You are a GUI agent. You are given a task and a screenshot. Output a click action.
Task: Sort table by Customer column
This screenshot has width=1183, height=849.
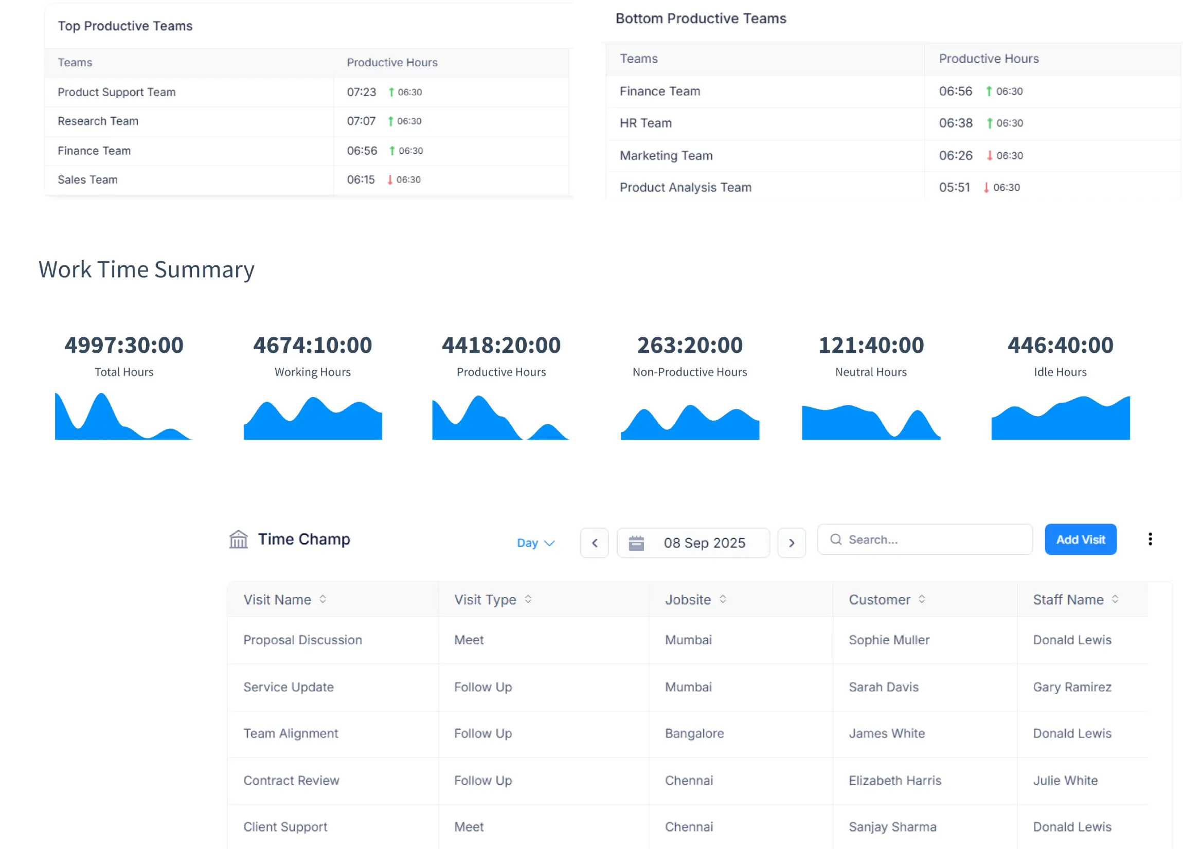click(x=924, y=599)
